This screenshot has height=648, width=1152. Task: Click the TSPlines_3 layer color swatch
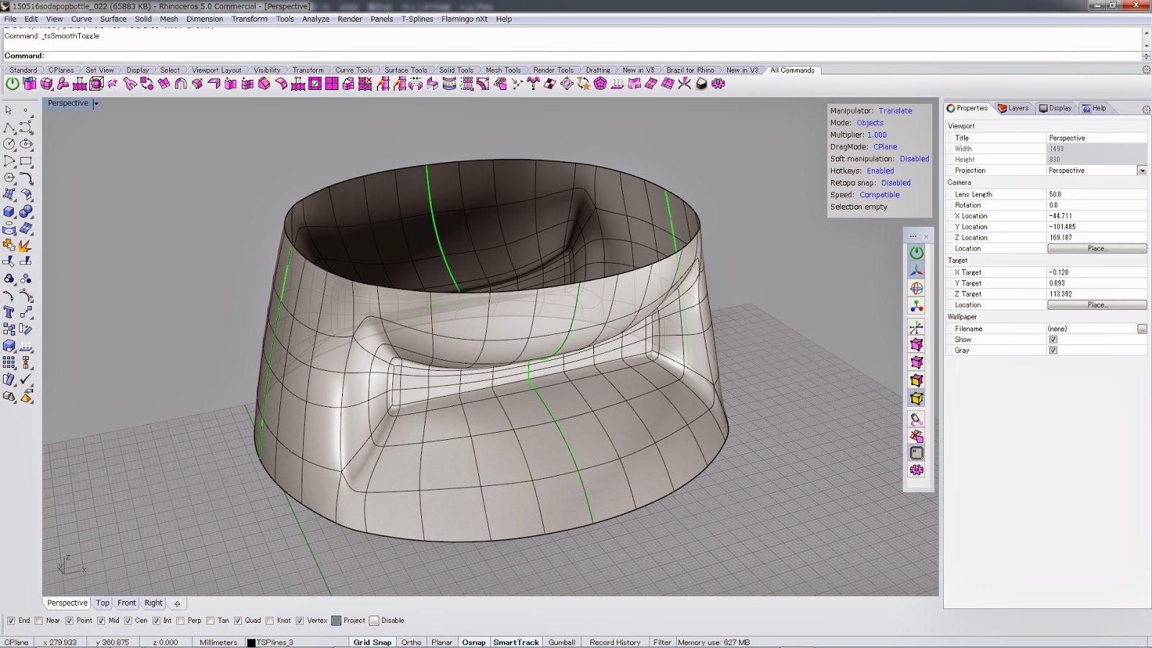point(251,642)
